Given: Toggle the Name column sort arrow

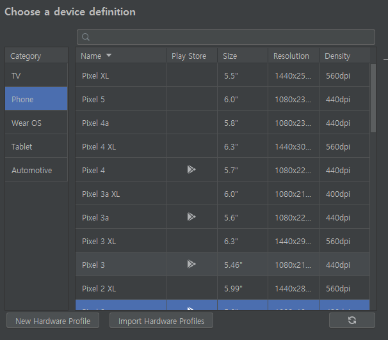Looking at the screenshot, I should click(x=109, y=56).
